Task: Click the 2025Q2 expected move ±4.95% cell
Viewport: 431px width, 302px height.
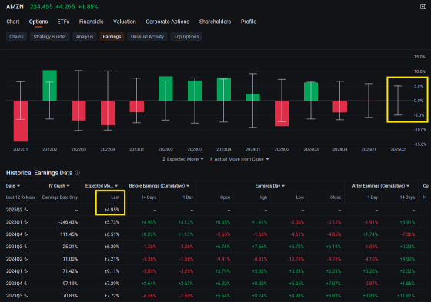Action: coord(112,210)
